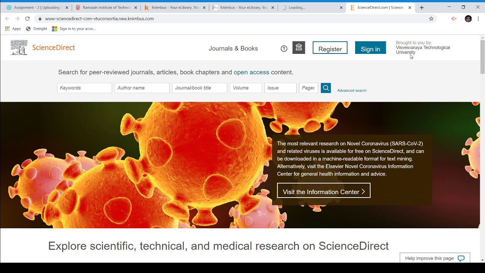Focus the Volume field
The width and height of the screenshot is (485, 273).
click(246, 88)
